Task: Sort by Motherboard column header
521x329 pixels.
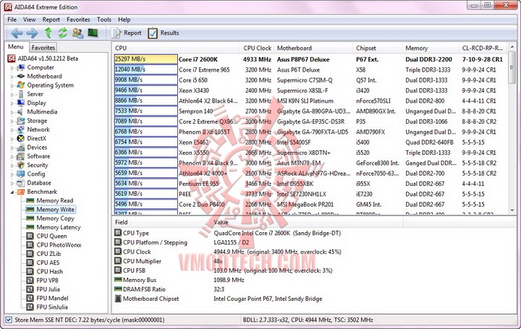Action: (x=313, y=48)
